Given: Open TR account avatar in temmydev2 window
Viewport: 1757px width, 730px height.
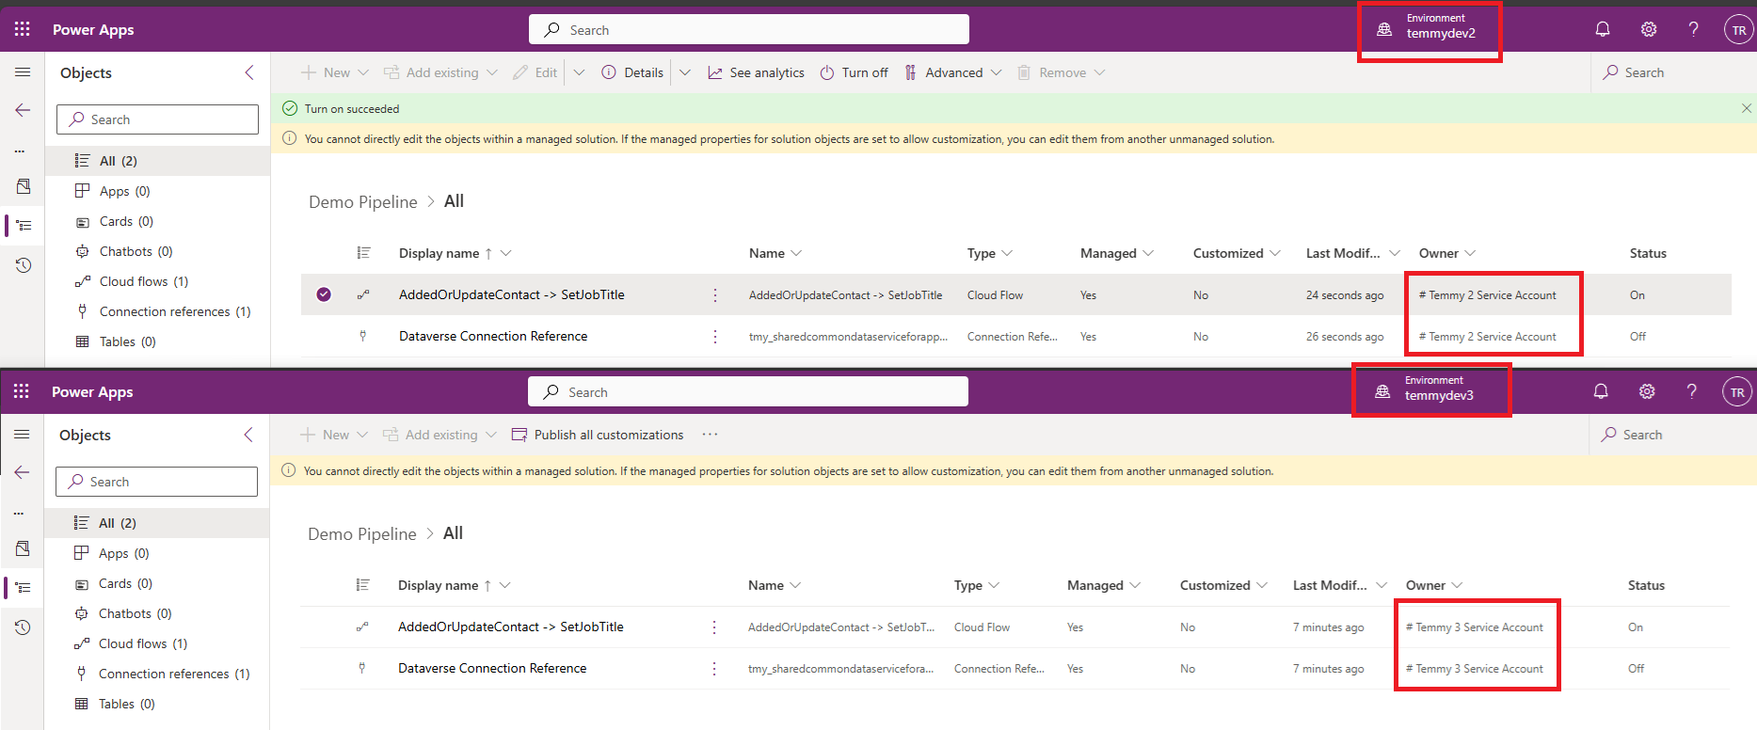Looking at the screenshot, I should click(x=1739, y=30).
